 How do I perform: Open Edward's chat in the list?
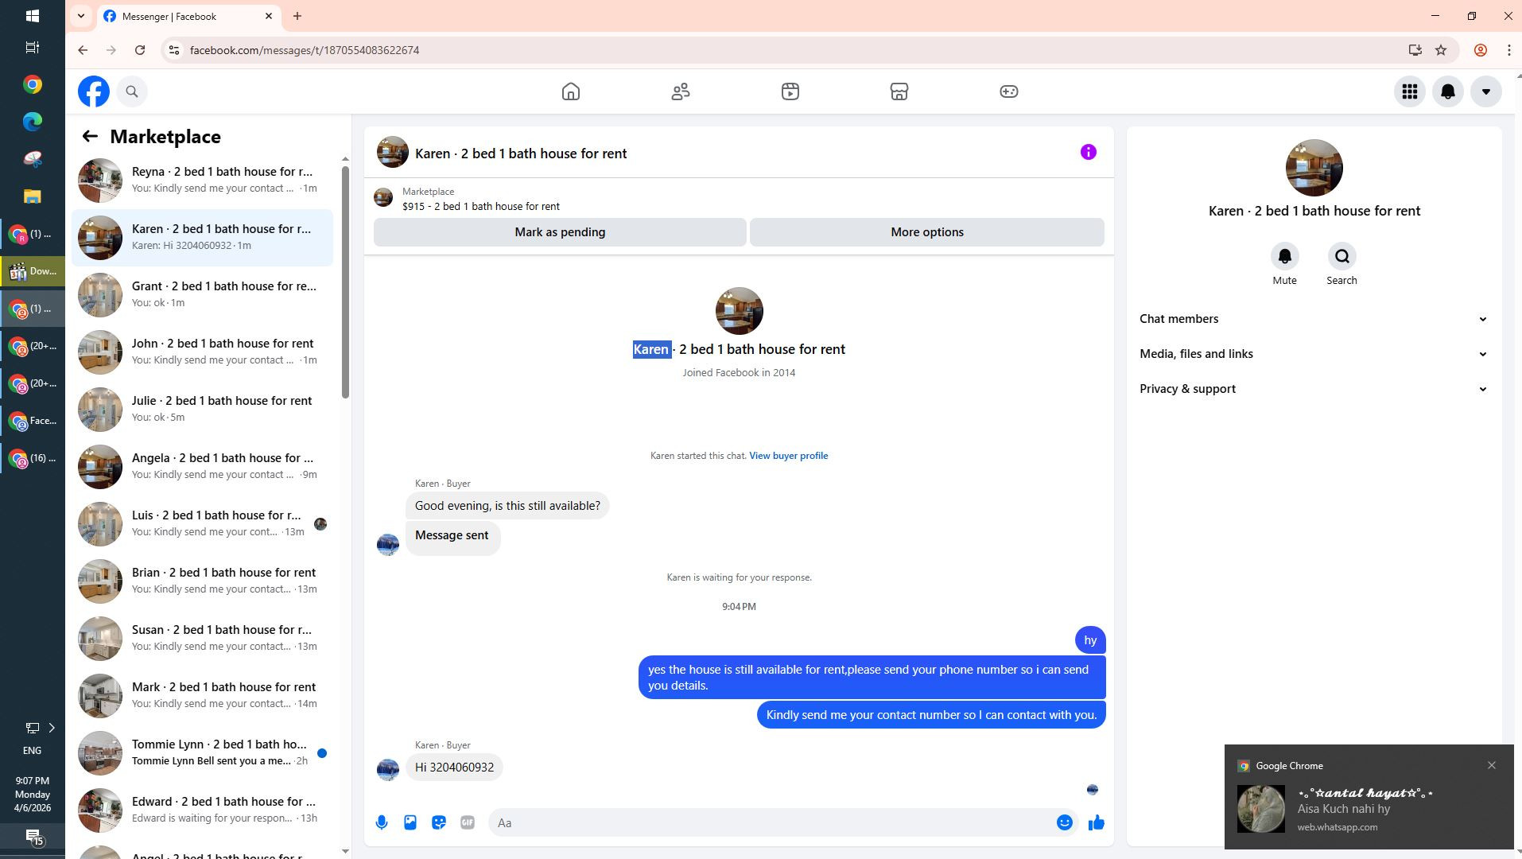[203, 810]
